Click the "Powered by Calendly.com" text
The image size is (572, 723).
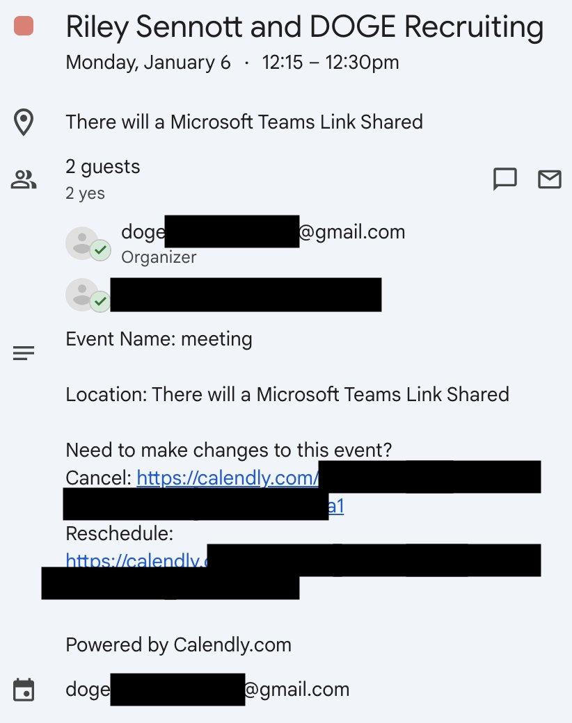178,644
